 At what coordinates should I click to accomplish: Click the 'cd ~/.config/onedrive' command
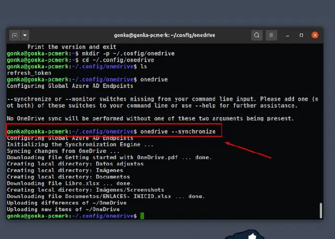click(x=118, y=60)
